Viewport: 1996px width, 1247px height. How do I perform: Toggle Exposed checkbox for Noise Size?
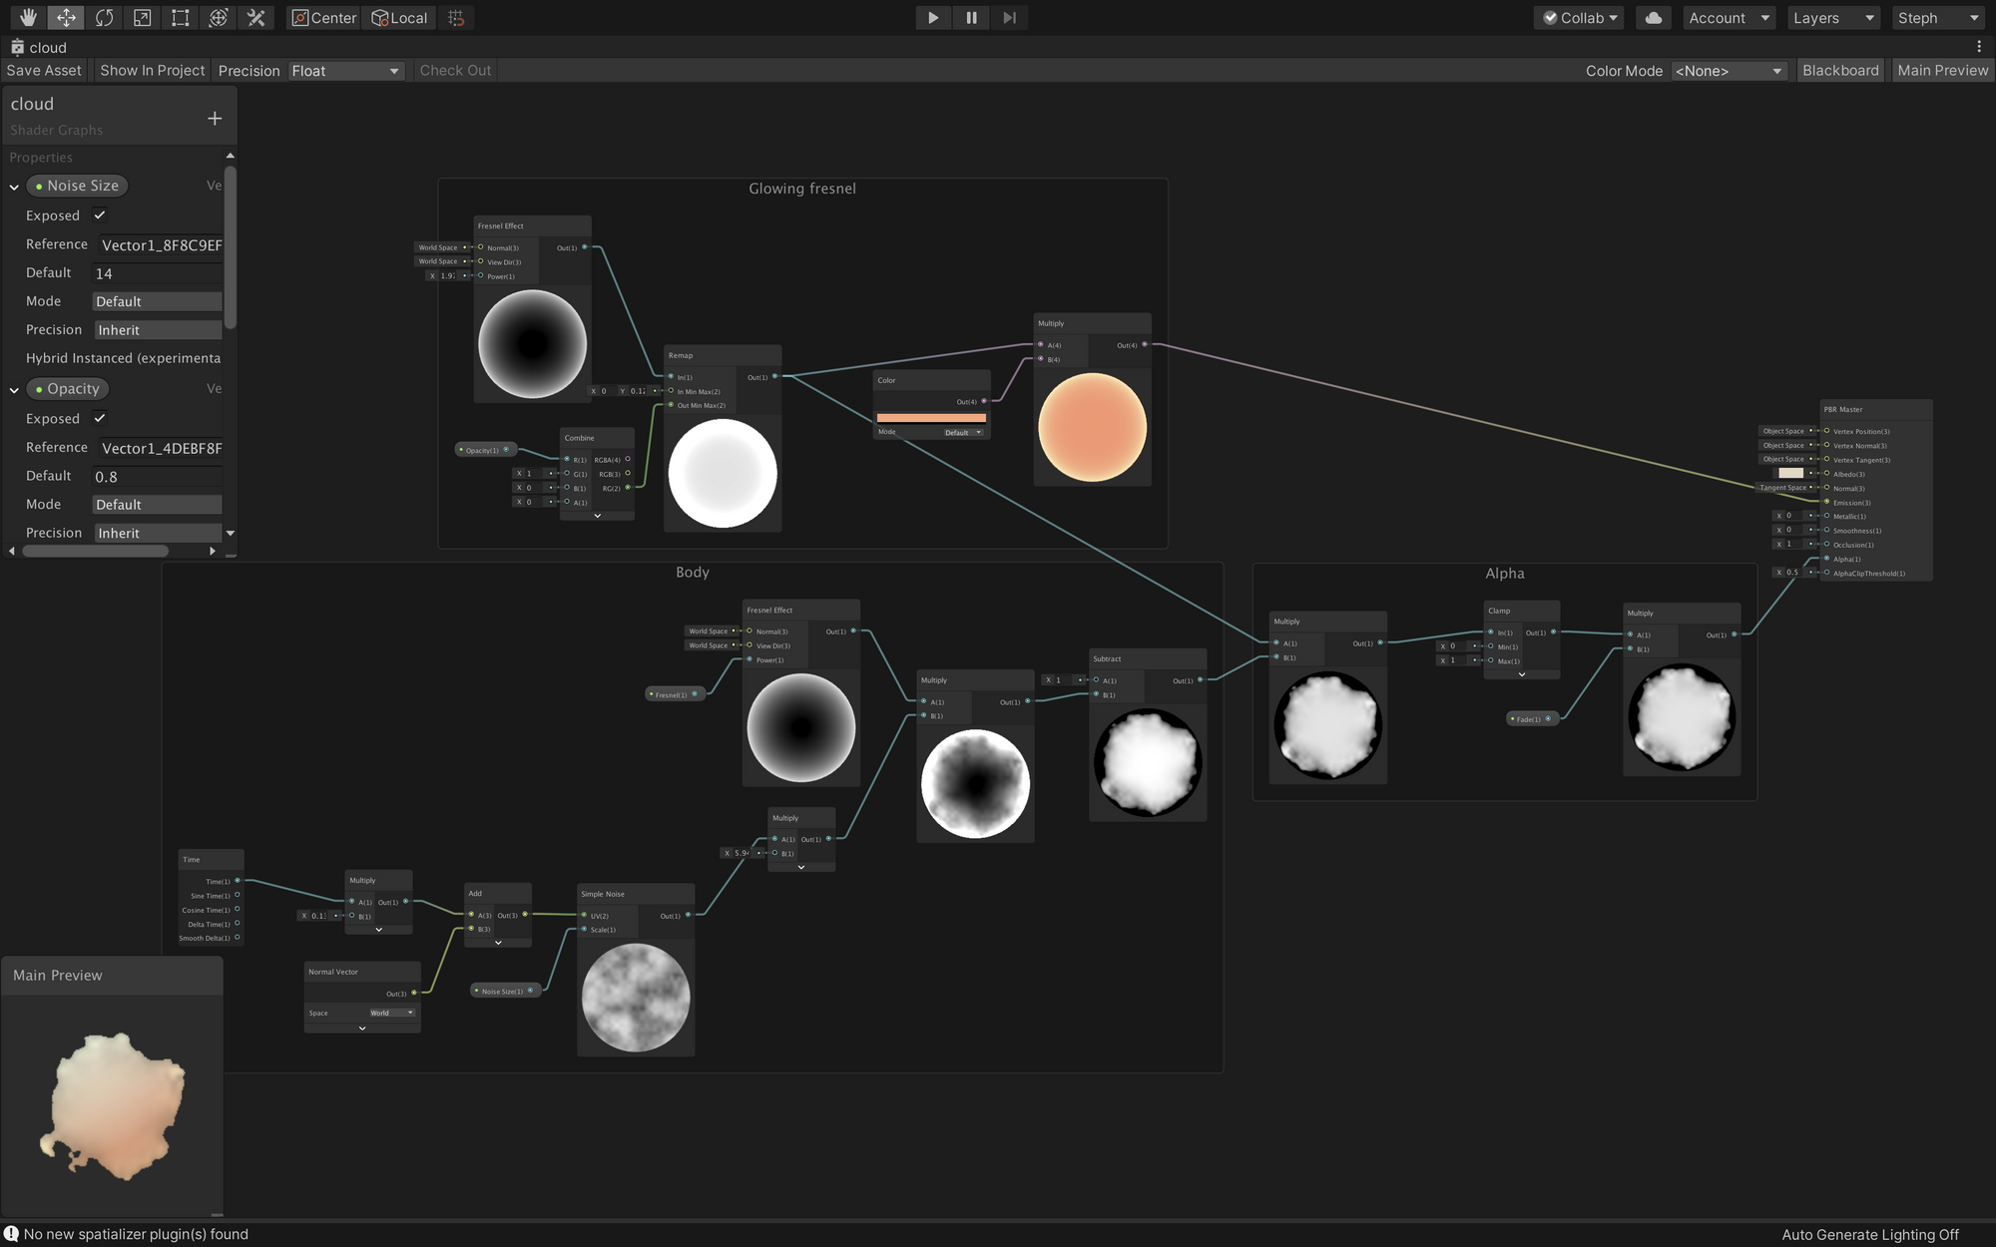pos(100,215)
